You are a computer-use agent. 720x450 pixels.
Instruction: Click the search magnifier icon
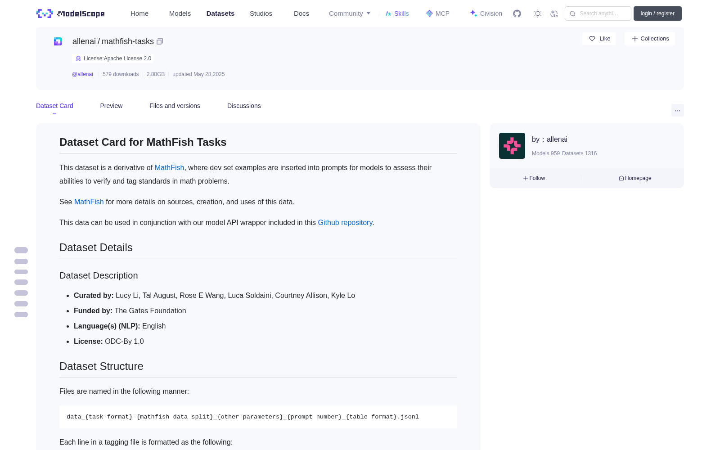tap(572, 13)
